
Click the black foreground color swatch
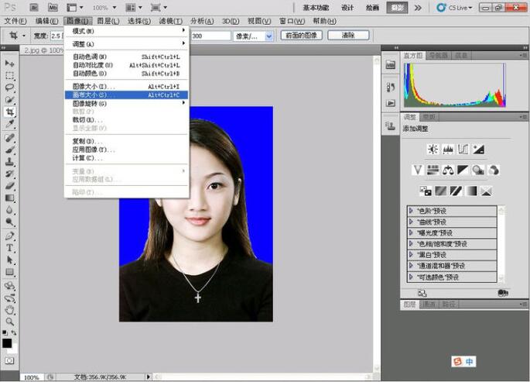pos(7,342)
